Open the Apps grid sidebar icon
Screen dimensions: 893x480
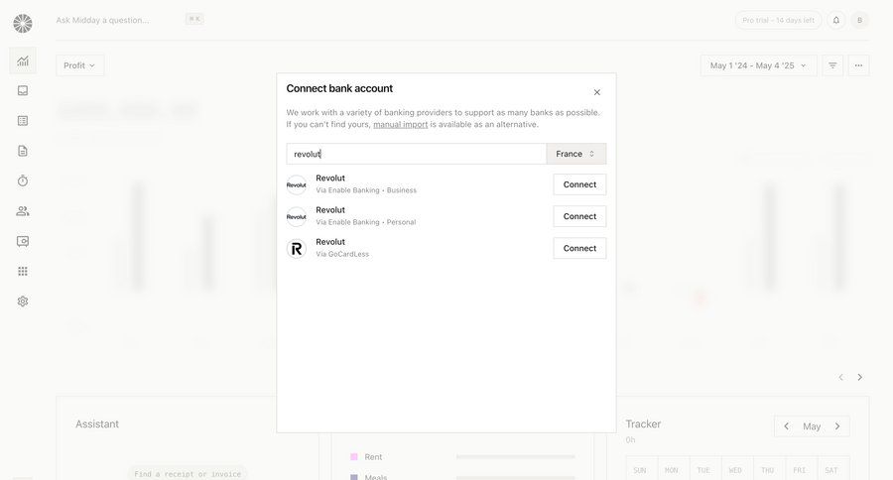pos(23,271)
